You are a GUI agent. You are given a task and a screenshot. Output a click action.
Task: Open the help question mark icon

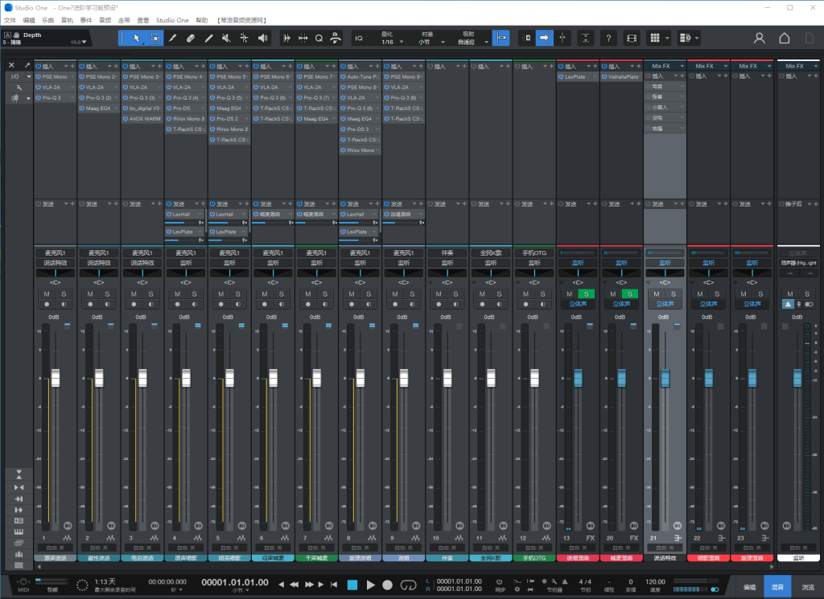pos(609,38)
